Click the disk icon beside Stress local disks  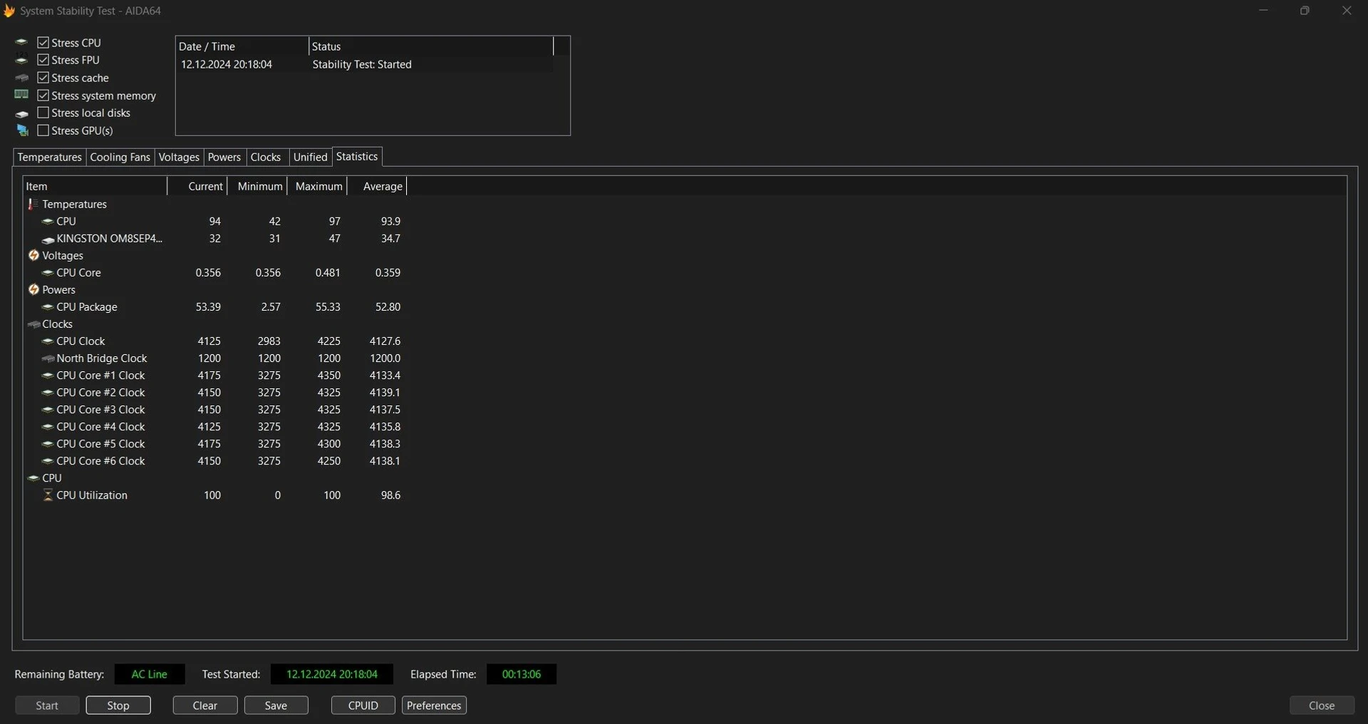21,113
